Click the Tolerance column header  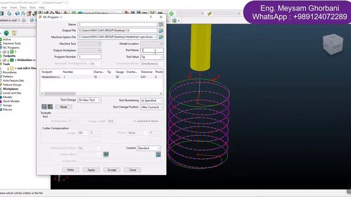pos(146,72)
